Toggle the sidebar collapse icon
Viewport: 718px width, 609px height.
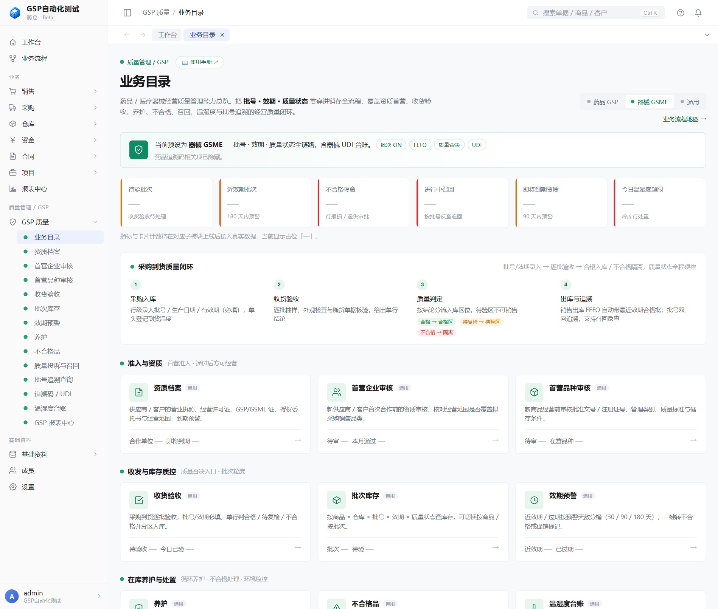127,13
